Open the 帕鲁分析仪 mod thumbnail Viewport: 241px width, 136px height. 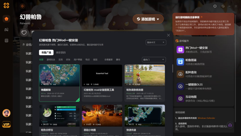tap(59, 116)
